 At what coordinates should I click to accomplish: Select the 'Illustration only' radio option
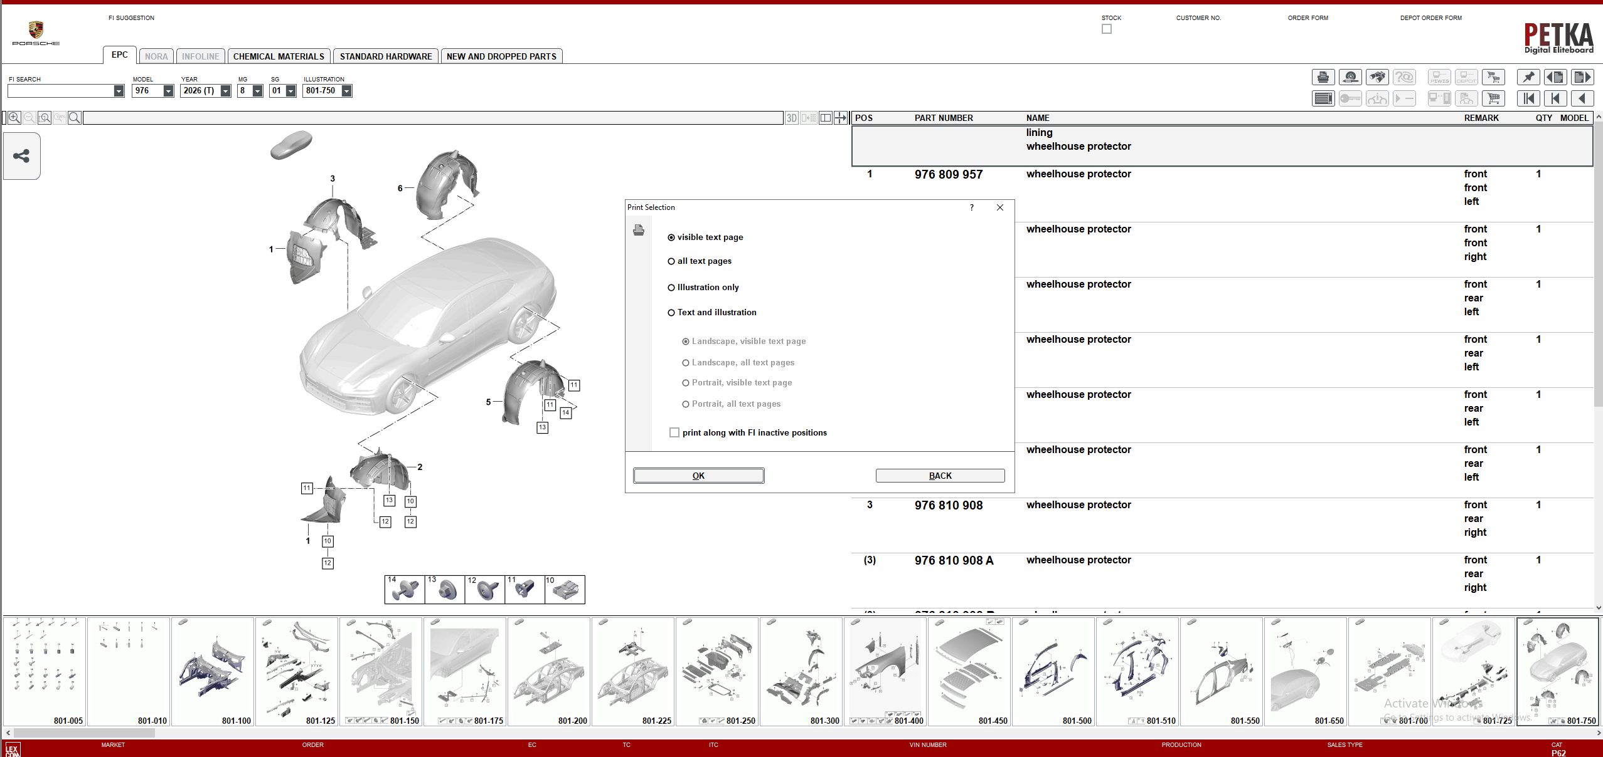pos(671,287)
